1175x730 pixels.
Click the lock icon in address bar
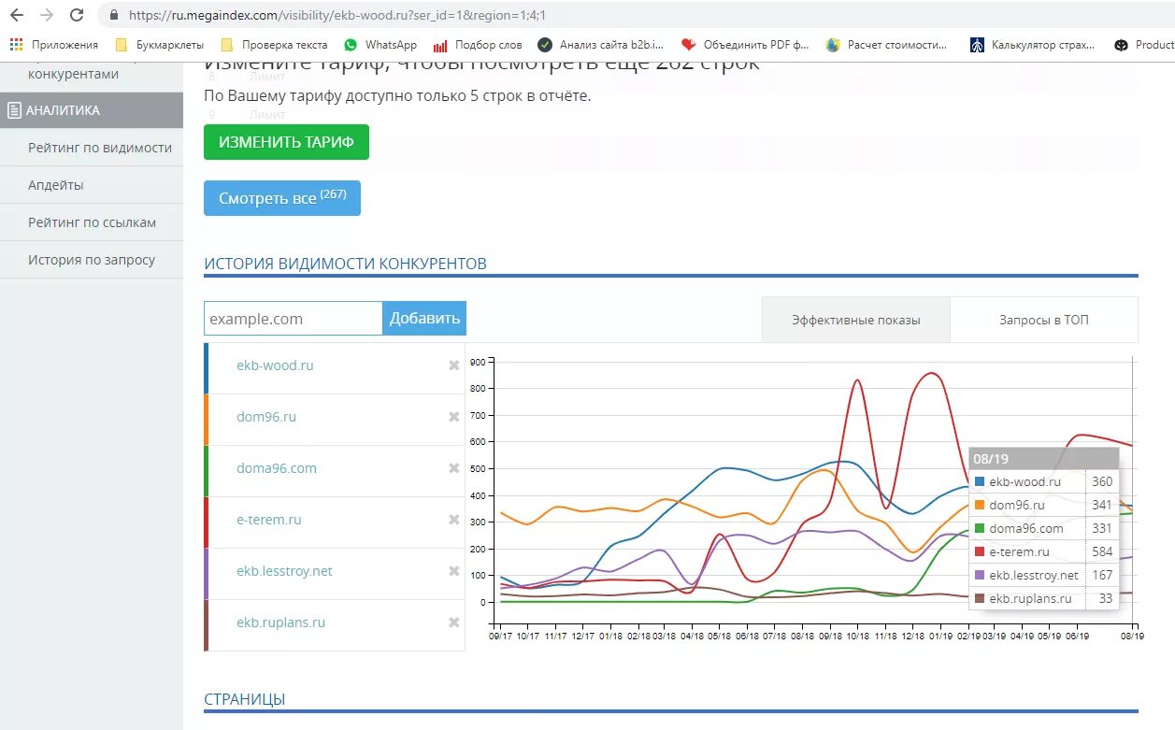click(x=113, y=15)
